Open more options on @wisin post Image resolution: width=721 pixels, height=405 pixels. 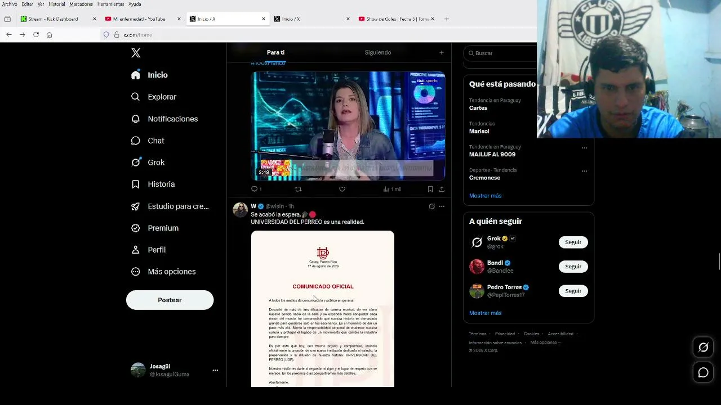coord(442,206)
